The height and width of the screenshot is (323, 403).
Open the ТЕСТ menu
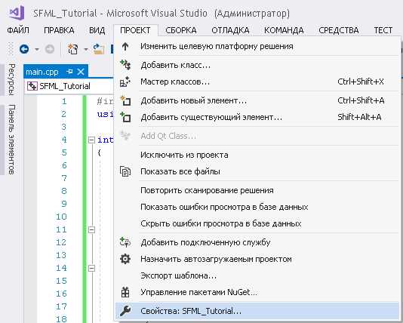coord(383,30)
